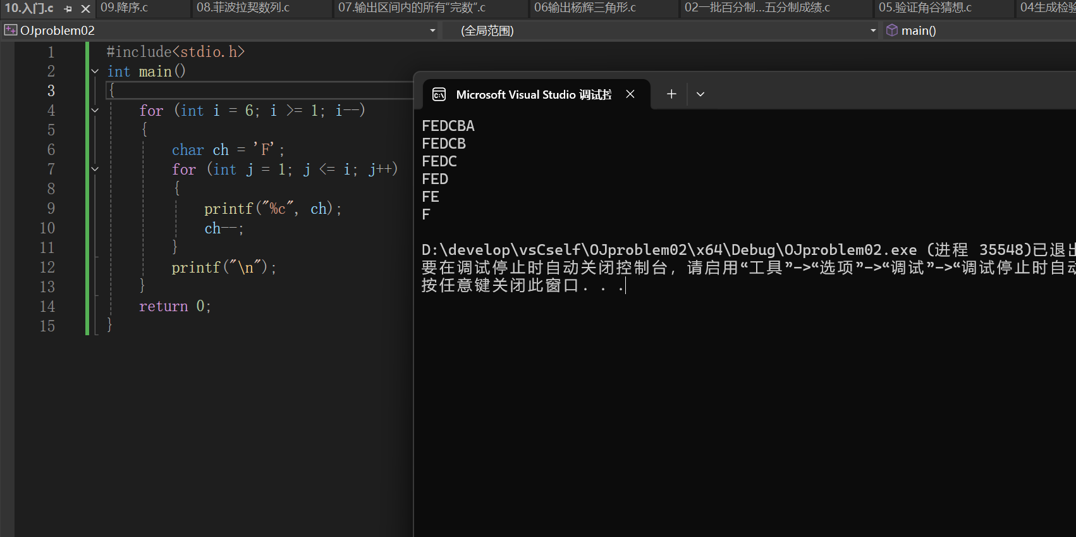Click the ch--; statement
The height and width of the screenshot is (537, 1076).
tap(224, 228)
